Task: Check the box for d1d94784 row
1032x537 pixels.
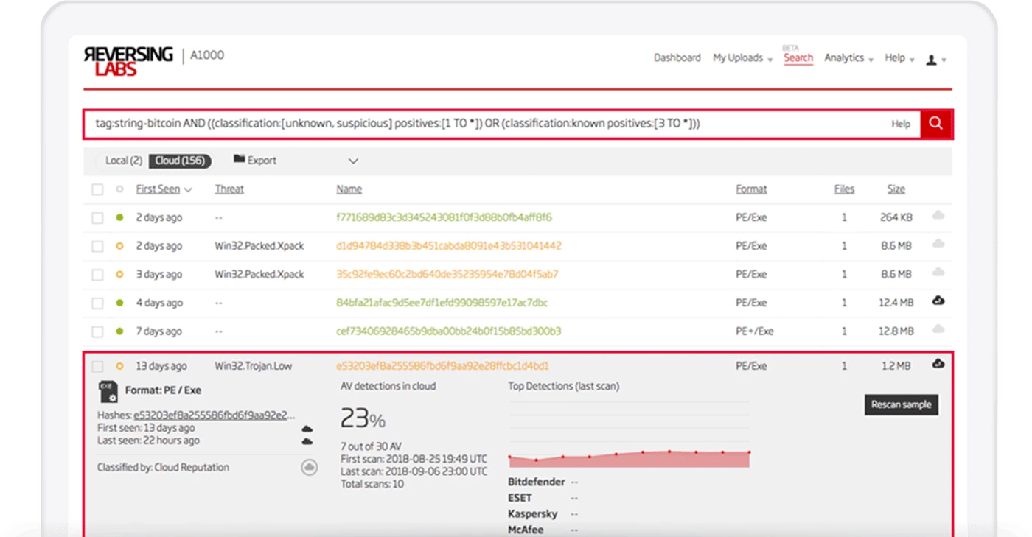Action: point(97,247)
